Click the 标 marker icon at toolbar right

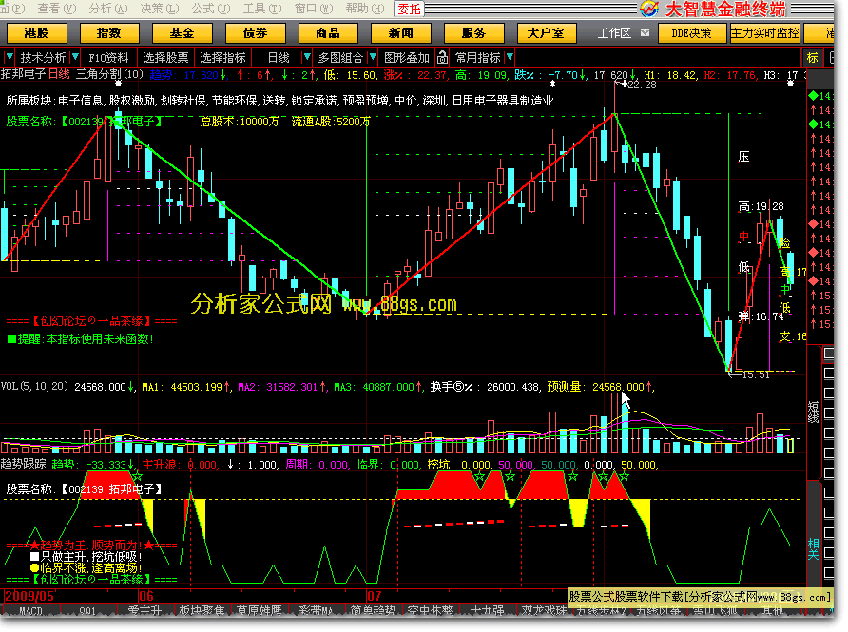(x=812, y=58)
